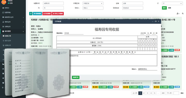Click the 重置 reset link
Image resolution: width=186 pixels, height=98 pixels.
[x=170, y=8]
